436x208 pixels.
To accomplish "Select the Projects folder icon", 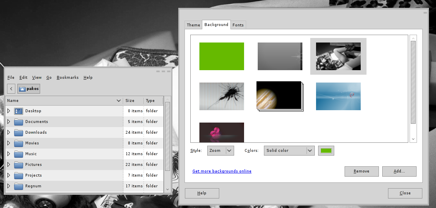I will 19,175.
